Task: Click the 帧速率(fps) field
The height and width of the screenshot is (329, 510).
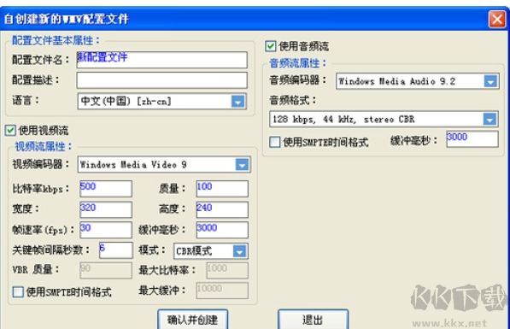Action: tap(106, 230)
